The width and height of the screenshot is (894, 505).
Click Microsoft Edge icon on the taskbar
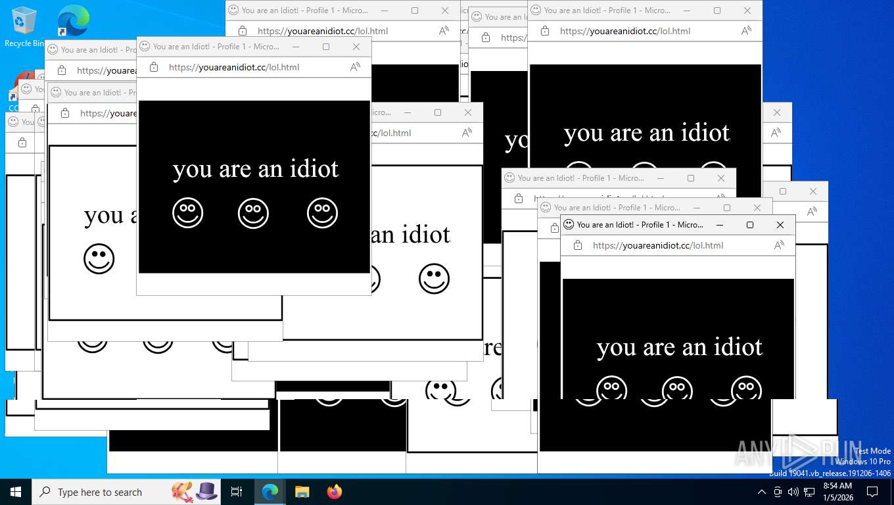270,492
